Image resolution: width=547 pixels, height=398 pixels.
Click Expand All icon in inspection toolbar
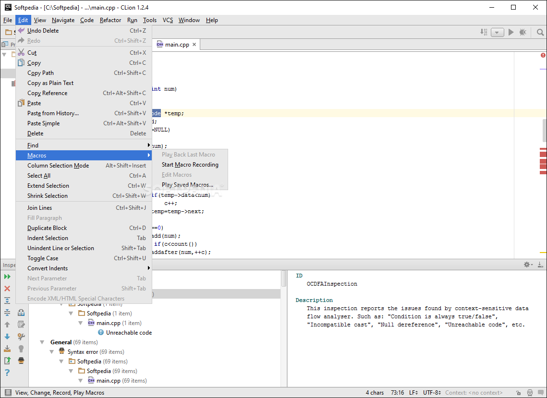7,301
